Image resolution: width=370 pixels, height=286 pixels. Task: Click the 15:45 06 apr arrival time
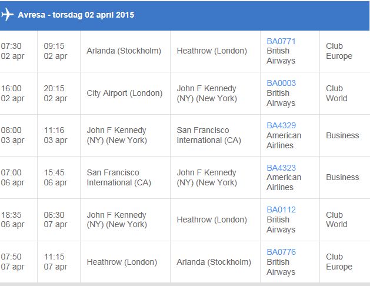(55, 177)
